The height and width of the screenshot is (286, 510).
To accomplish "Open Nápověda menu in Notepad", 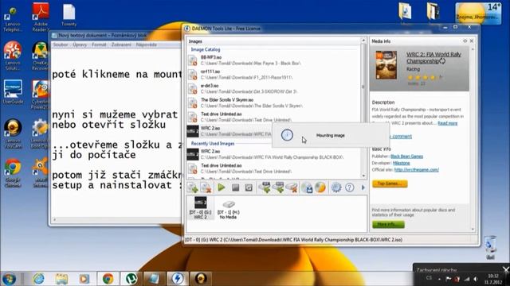I will (x=147, y=44).
